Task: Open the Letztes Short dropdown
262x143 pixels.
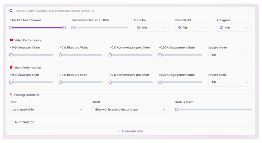Action: [x=230, y=82]
